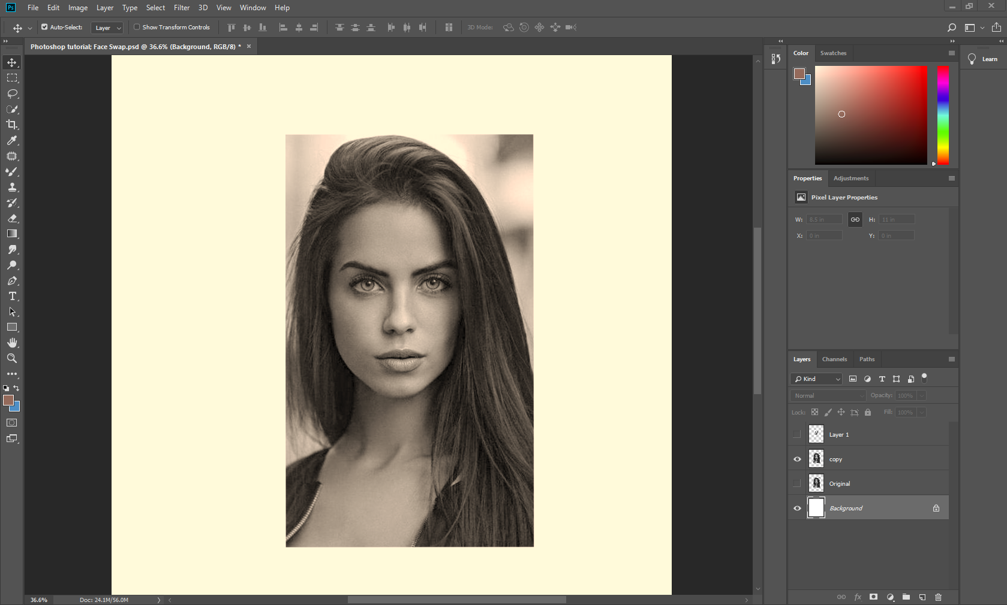Select the Gradient tool

(x=12, y=234)
